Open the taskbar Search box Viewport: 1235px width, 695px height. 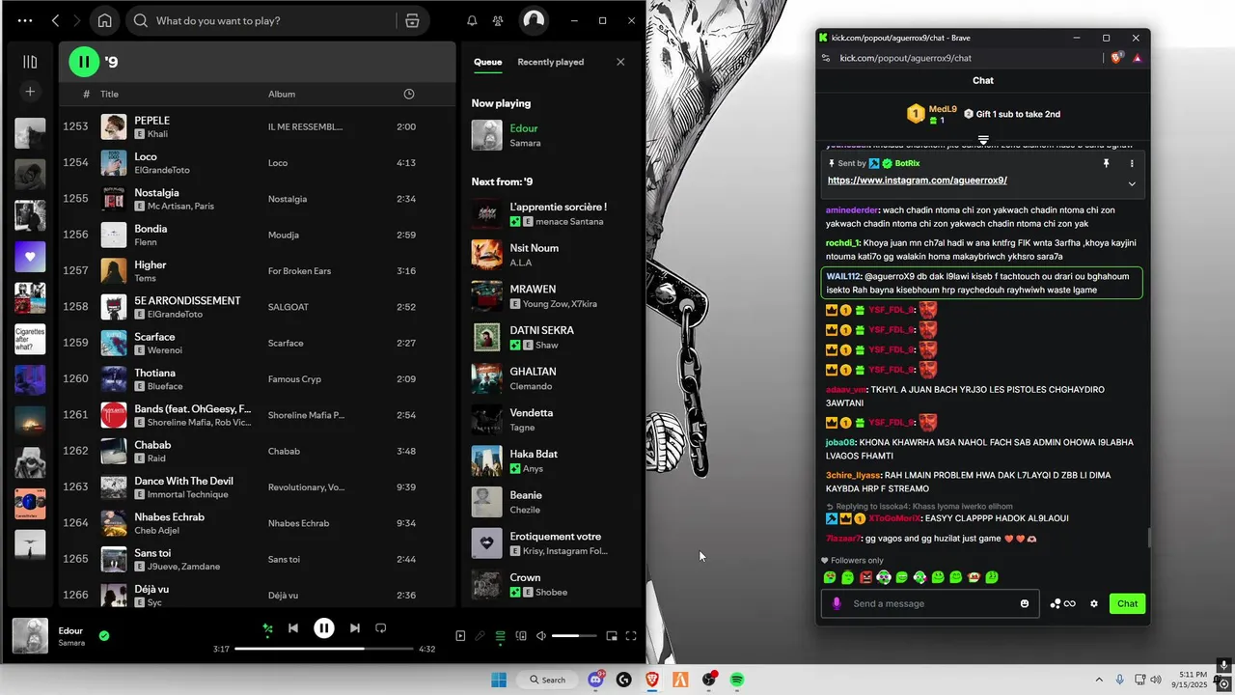tap(546, 680)
